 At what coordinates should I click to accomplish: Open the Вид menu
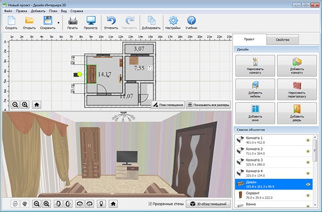[64, 11]
